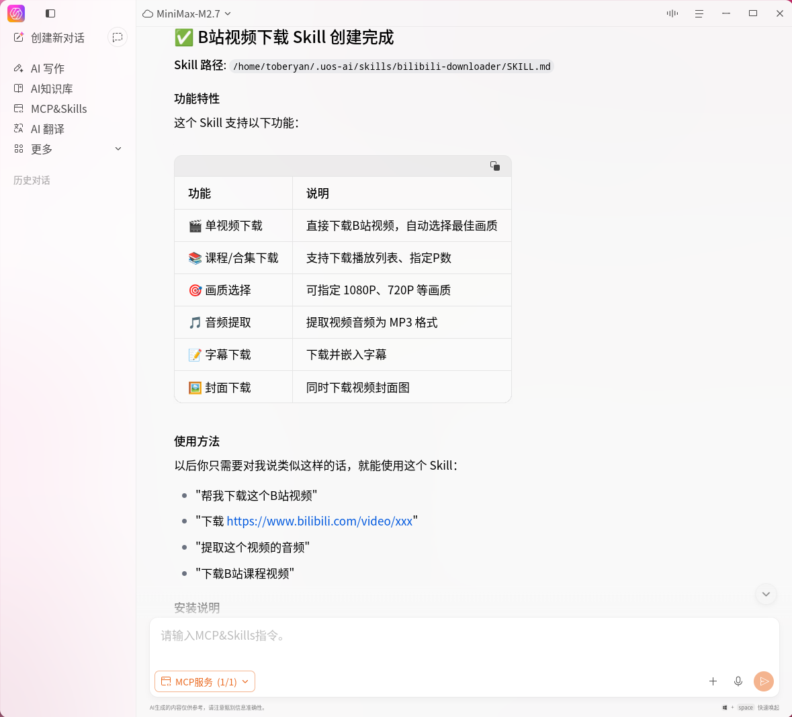
Task: Click the 使用方法 heading
Action: (x=196, y=441)
